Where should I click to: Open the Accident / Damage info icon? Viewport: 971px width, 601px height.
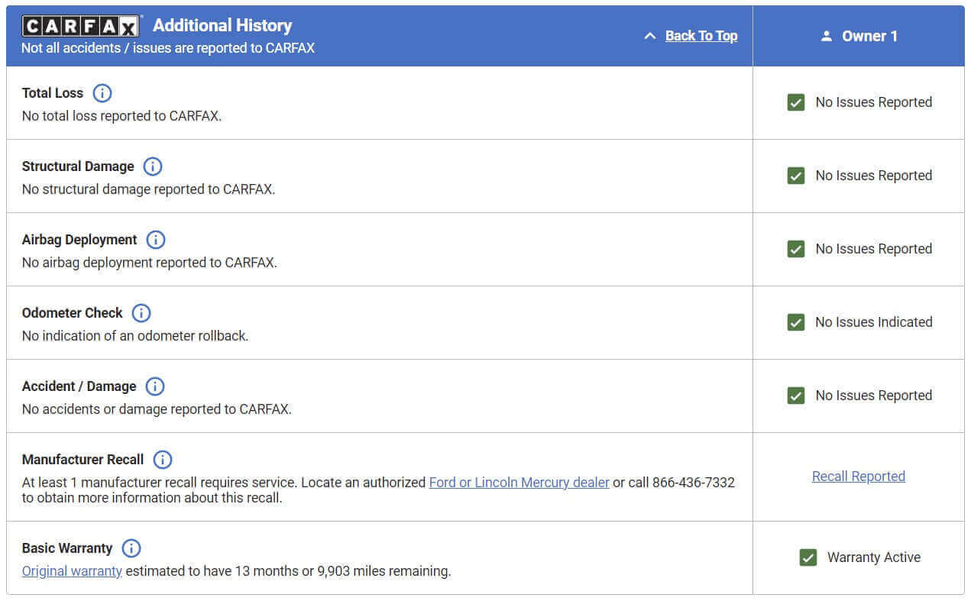pyautogui.click(x=155, y=386)
